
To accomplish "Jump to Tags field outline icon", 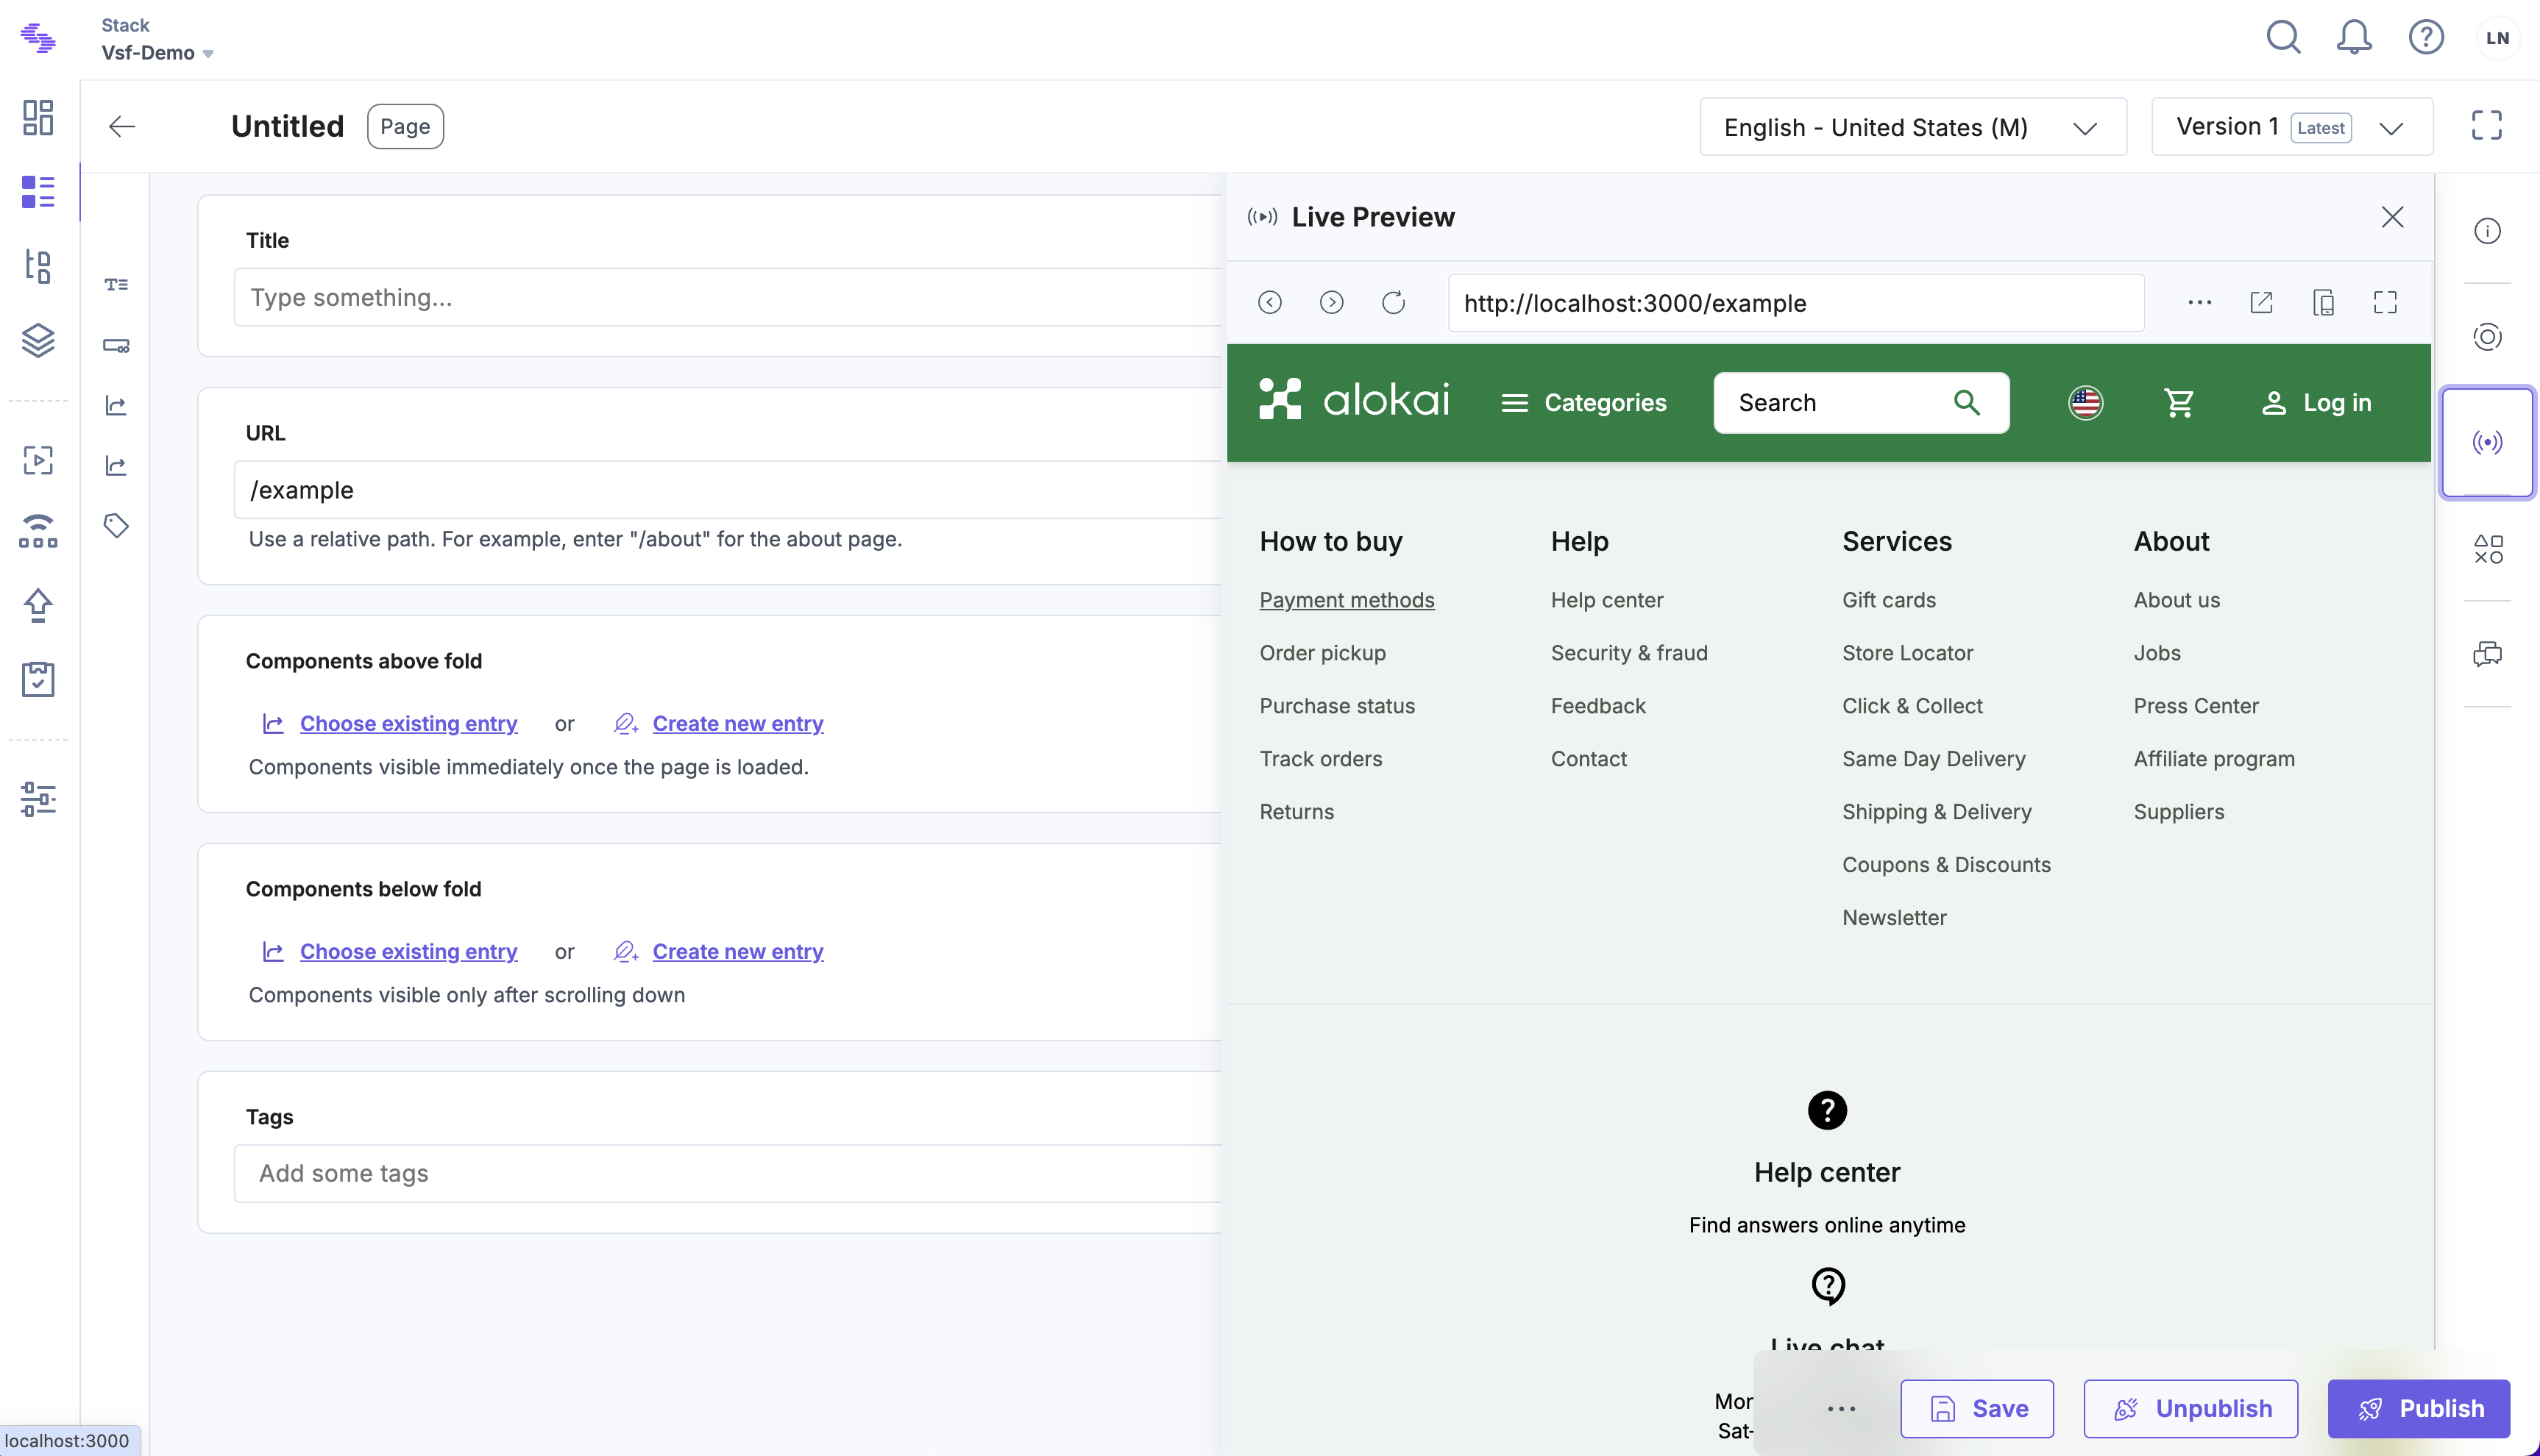I will point(116,525).
